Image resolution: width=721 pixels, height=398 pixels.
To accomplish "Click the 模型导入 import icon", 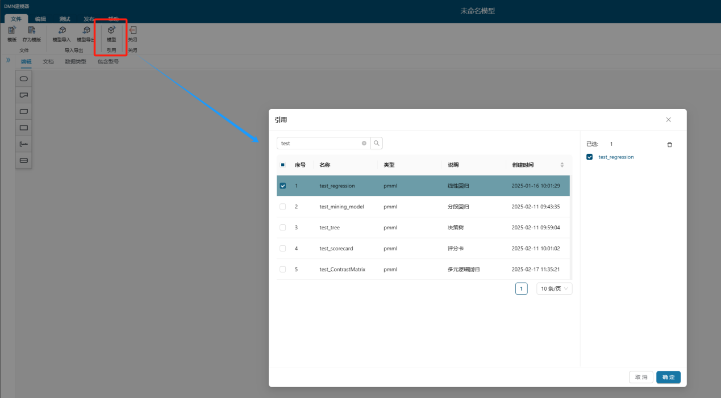I will click(x=62, y=31).
